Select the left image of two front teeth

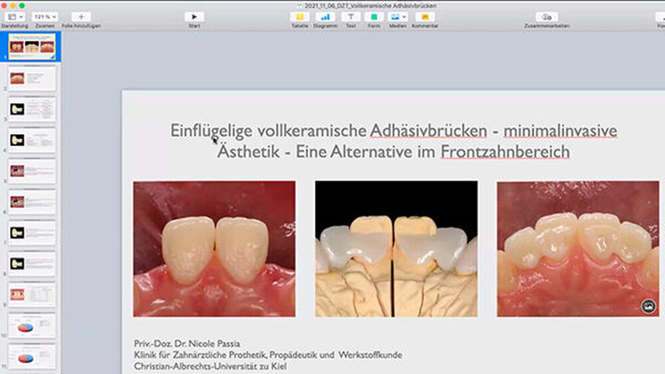click(x=214, y=248)
